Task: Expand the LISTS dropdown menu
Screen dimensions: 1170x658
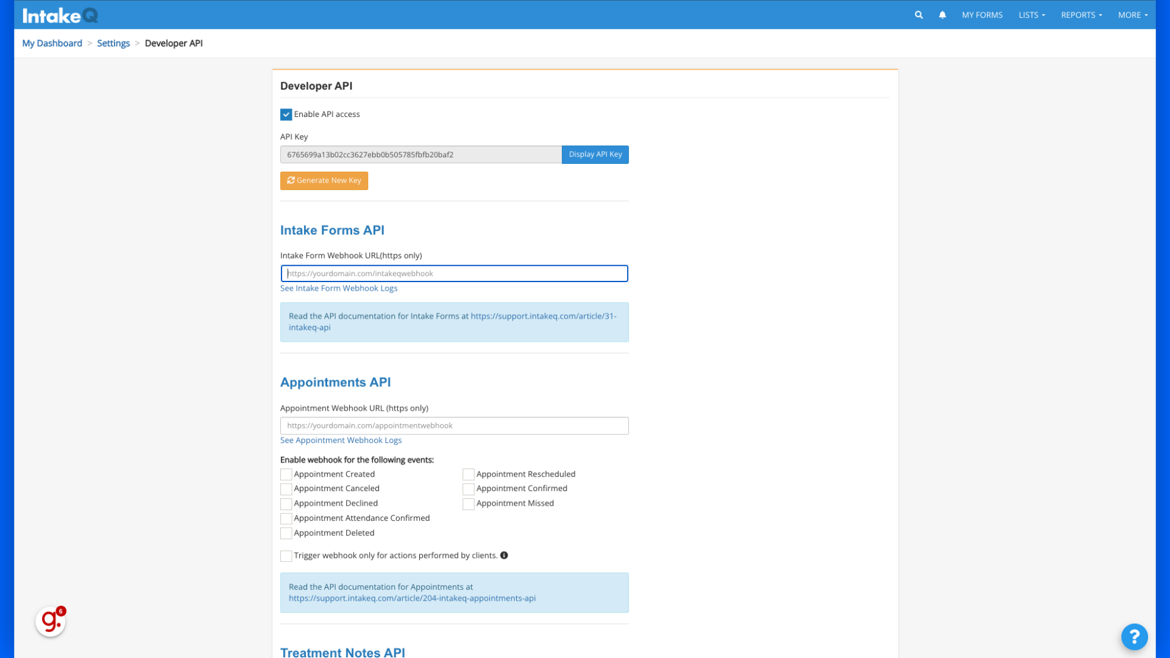Action: point(1031,15)
